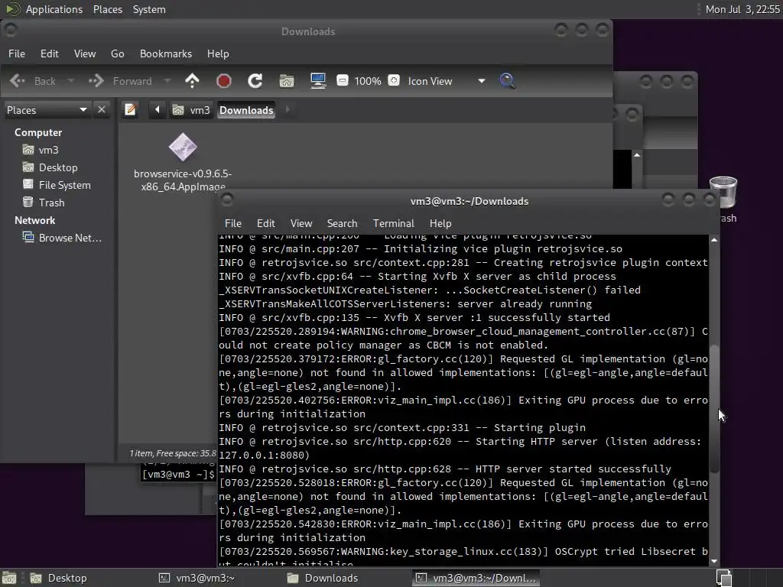Screen dimensions: 783x587
Task: Open the Trash icon on the desktop
Action: (x=723, y=192)
